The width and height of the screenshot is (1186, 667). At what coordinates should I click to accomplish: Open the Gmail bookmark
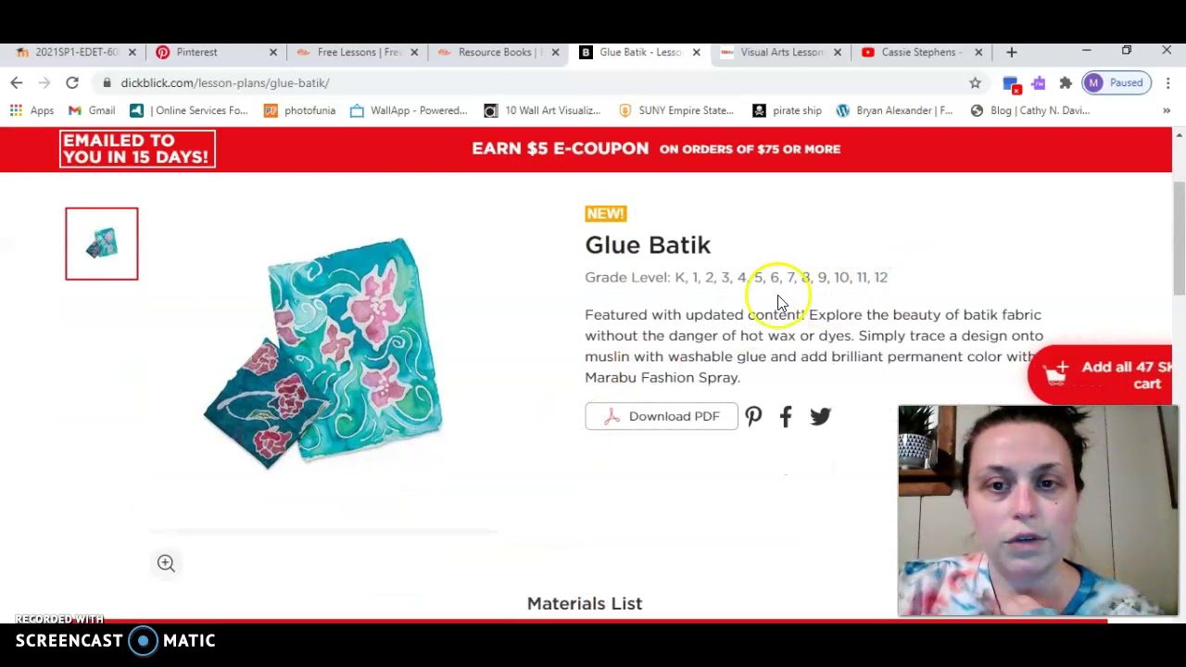click(92, 110)
